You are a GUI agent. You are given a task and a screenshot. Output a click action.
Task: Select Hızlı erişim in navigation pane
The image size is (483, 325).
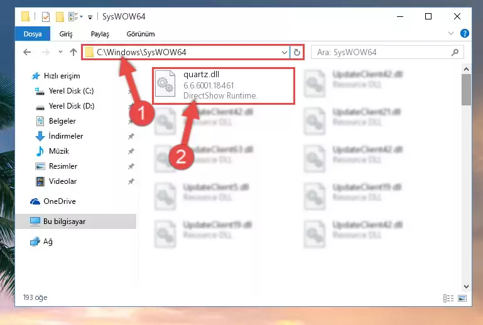[56, 76]
